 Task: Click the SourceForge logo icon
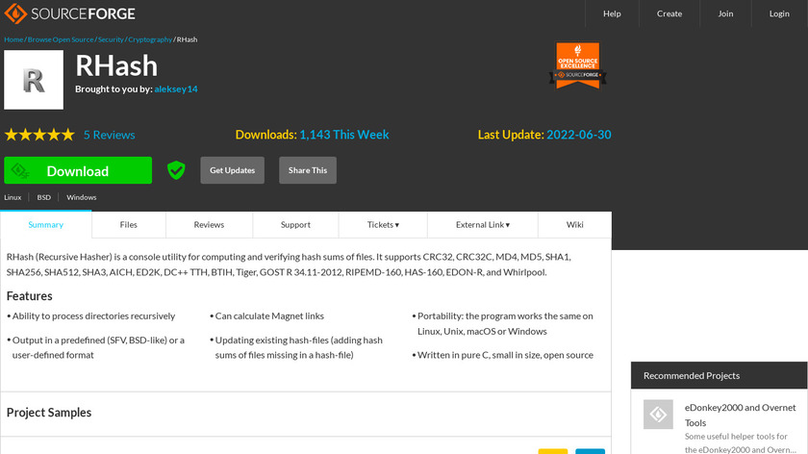click(15, 13)
